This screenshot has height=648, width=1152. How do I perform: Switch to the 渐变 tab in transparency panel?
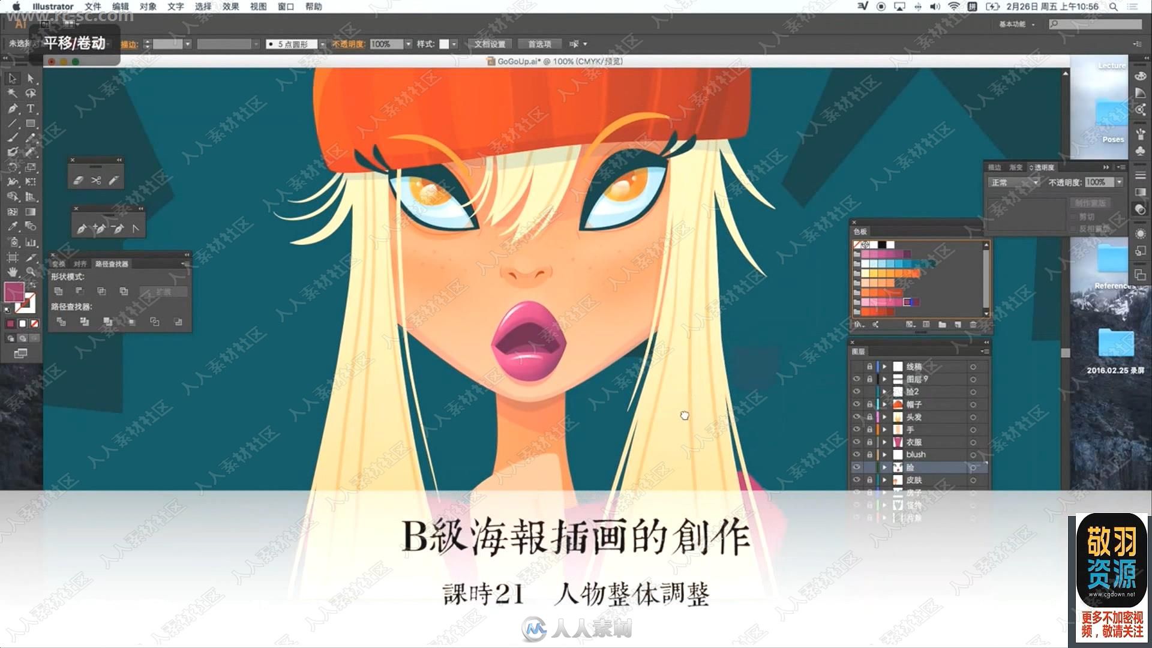pyautogui.click(x=1016, y=167)
